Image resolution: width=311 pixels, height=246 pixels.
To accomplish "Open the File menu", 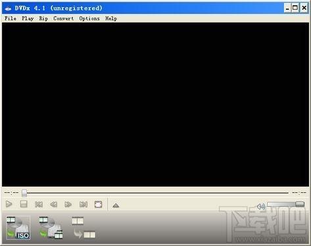I will pyautogui.click(x=11, y=18).
